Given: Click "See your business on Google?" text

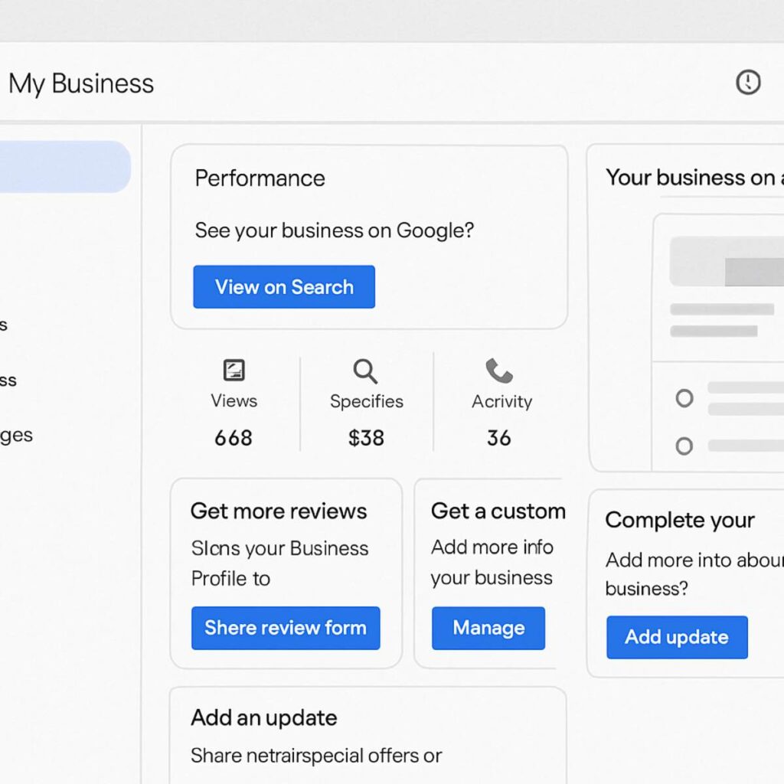Looking at the screenshot, I should click(x=335, y=230).
